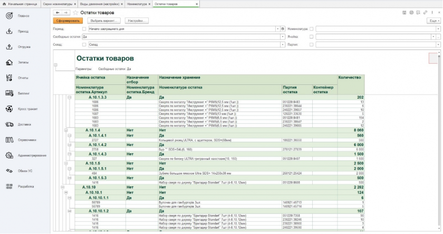Click the ellipsis button beside Ячейка field
This screenshot has height=234, width=443.
pyautogui.click(x=438, y=37)
